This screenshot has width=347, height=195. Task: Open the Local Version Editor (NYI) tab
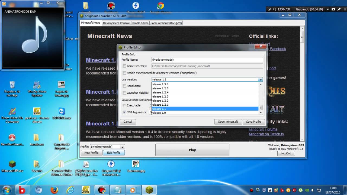166,23
